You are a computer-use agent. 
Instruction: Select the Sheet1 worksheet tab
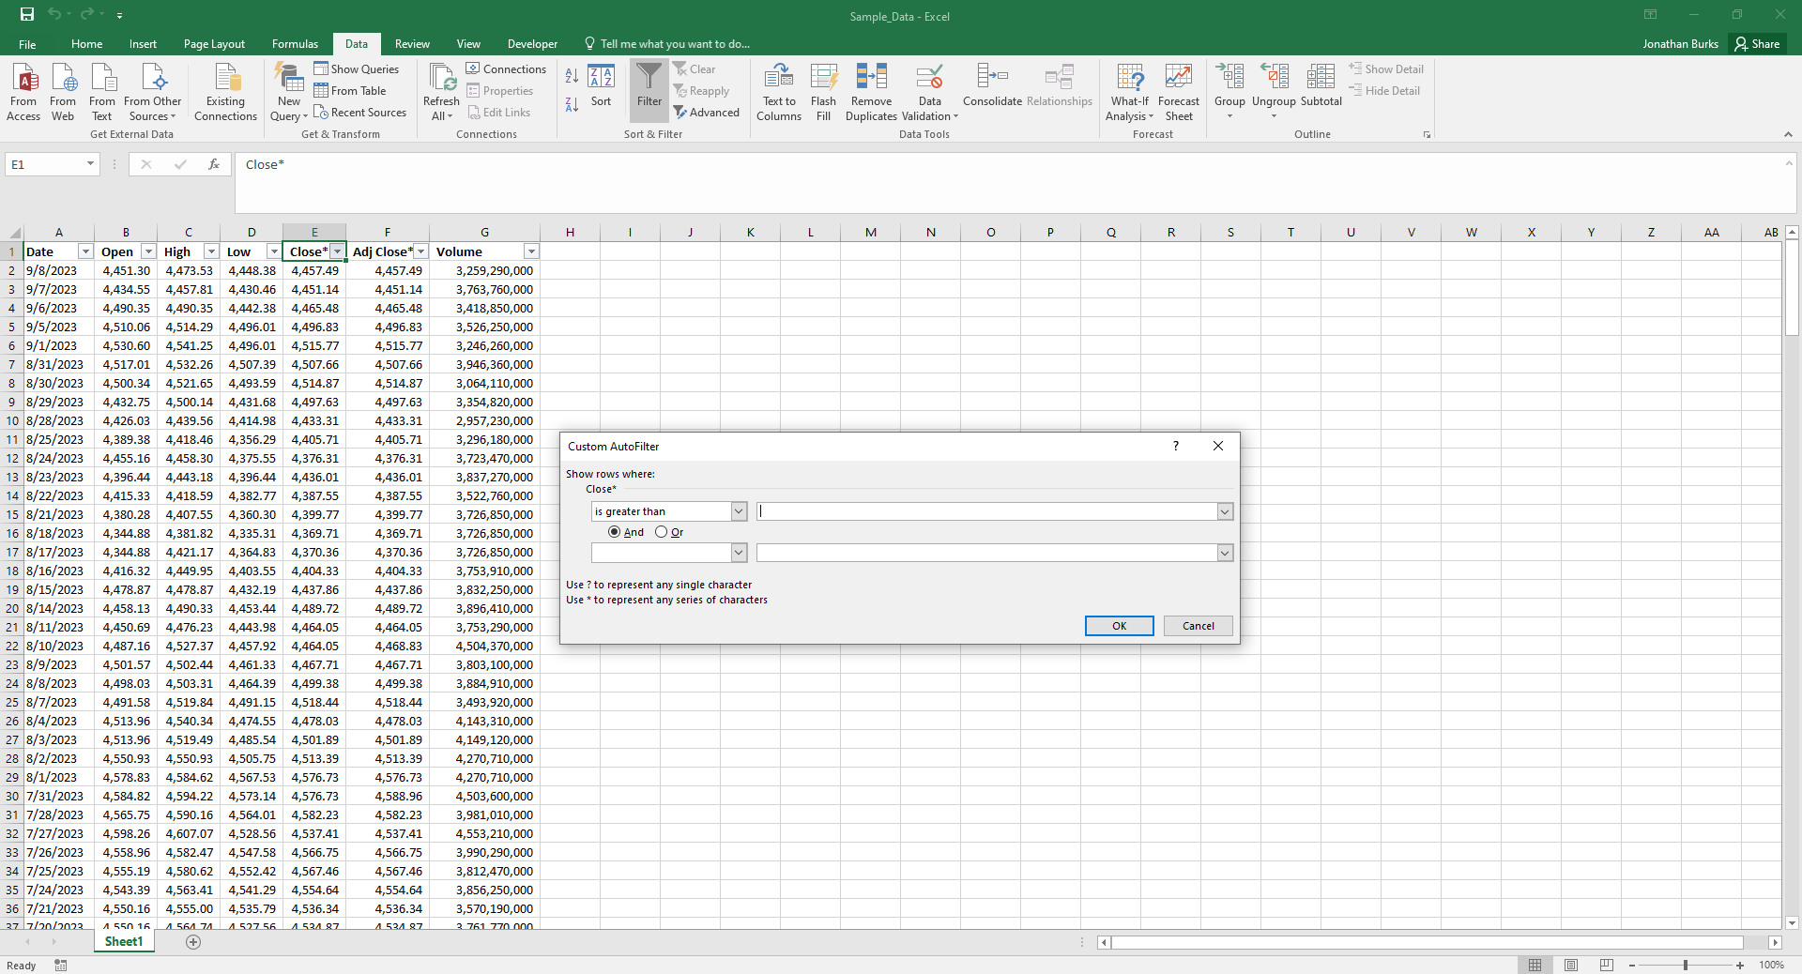[x=124, y=942]
